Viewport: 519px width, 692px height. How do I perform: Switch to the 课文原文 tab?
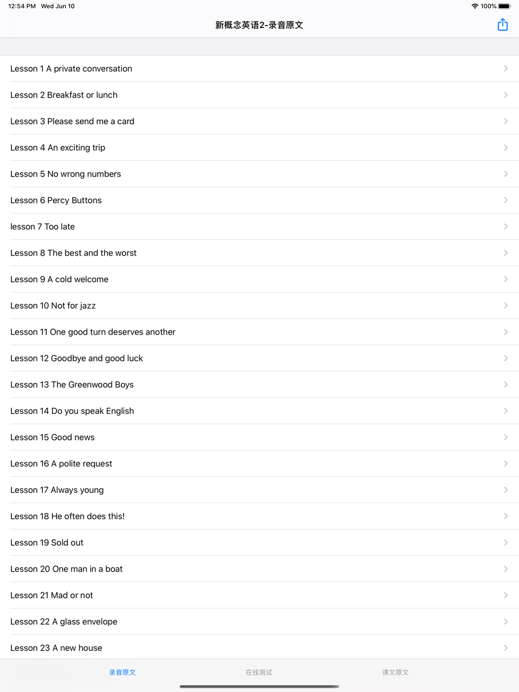click(x=395, y=672)
